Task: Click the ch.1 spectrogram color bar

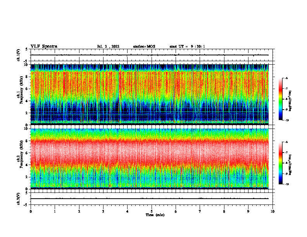Action: tap(281, 99)
